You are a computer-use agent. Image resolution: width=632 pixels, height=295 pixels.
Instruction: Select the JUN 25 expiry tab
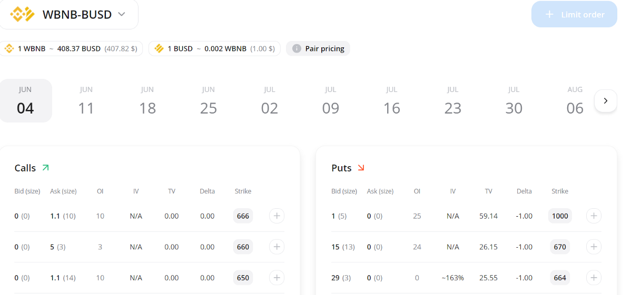tap(209, 100)
